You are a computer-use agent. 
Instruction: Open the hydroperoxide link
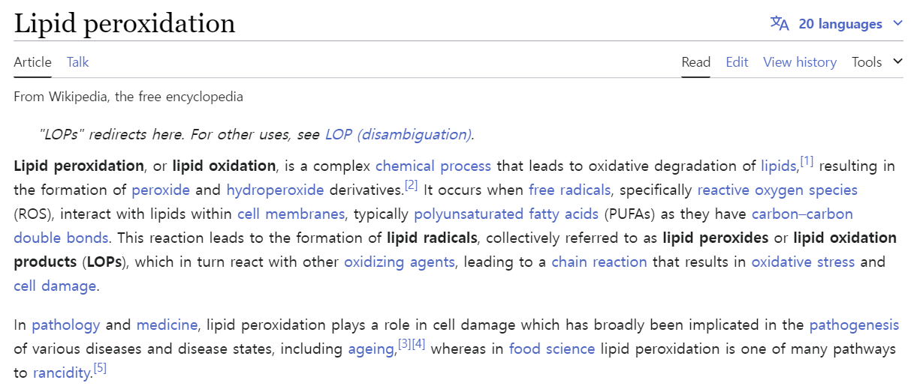click(275, 190)
